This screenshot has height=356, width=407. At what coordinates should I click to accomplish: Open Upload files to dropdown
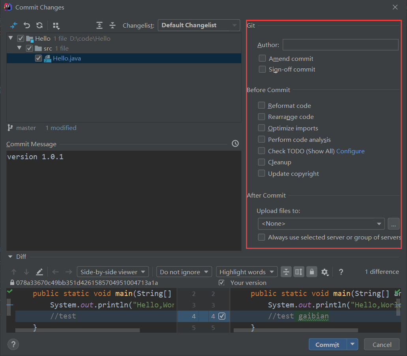point(321,224)
